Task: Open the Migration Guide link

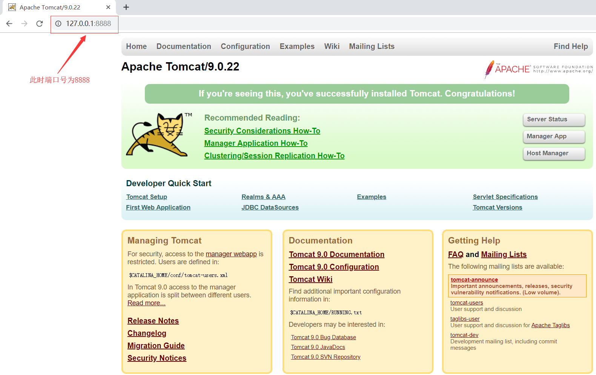Action: tap(156, 346)
